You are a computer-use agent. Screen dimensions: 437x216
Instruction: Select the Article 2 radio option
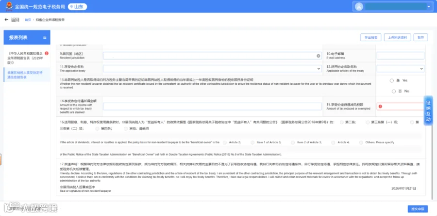click(x=225, y=142)
